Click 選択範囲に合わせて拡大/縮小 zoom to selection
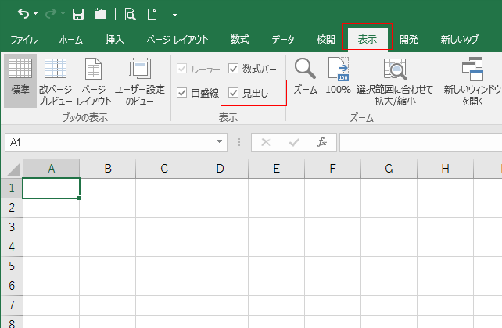This screenshot has width=502, height=328. [396, 80]
